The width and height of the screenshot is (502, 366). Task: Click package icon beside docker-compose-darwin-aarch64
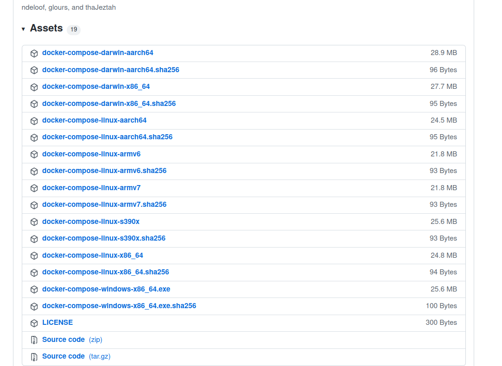click(x=34, y=53)
